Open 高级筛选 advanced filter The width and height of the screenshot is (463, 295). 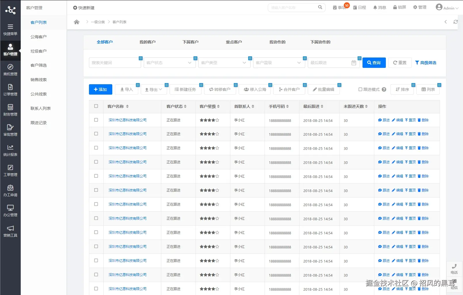coord(426,63)
